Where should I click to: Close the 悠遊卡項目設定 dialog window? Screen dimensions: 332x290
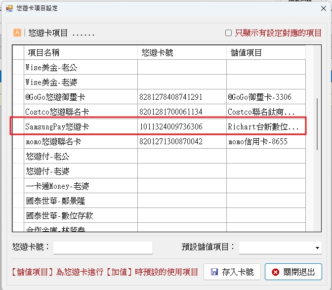pos(323,8)
